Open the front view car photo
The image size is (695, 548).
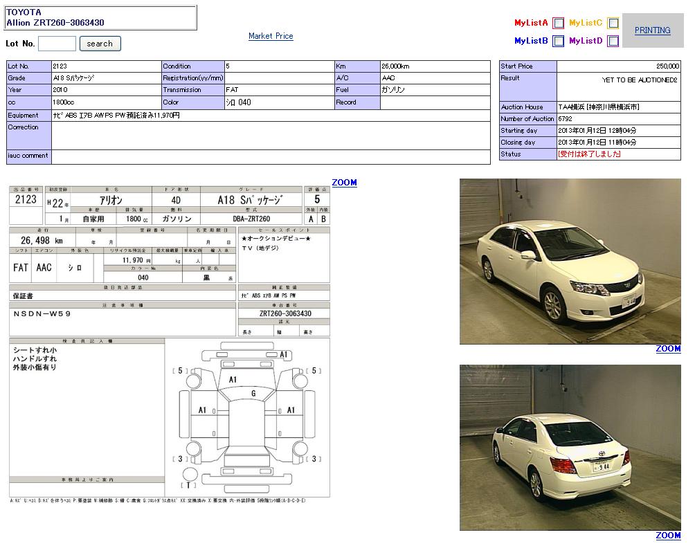pyautogui.click(x=570, y=262)
